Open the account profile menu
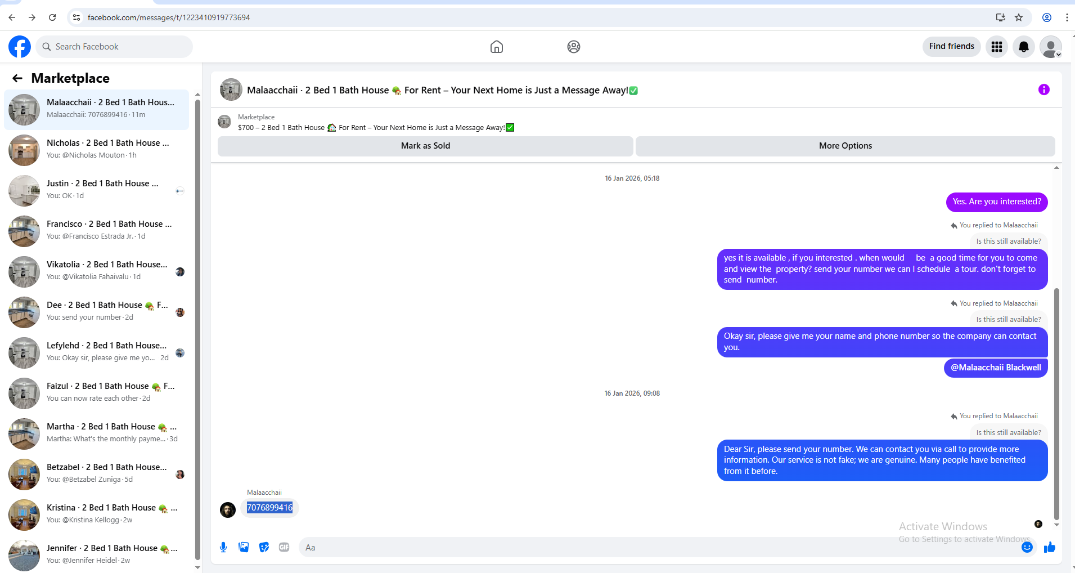 click(1051, 47)
